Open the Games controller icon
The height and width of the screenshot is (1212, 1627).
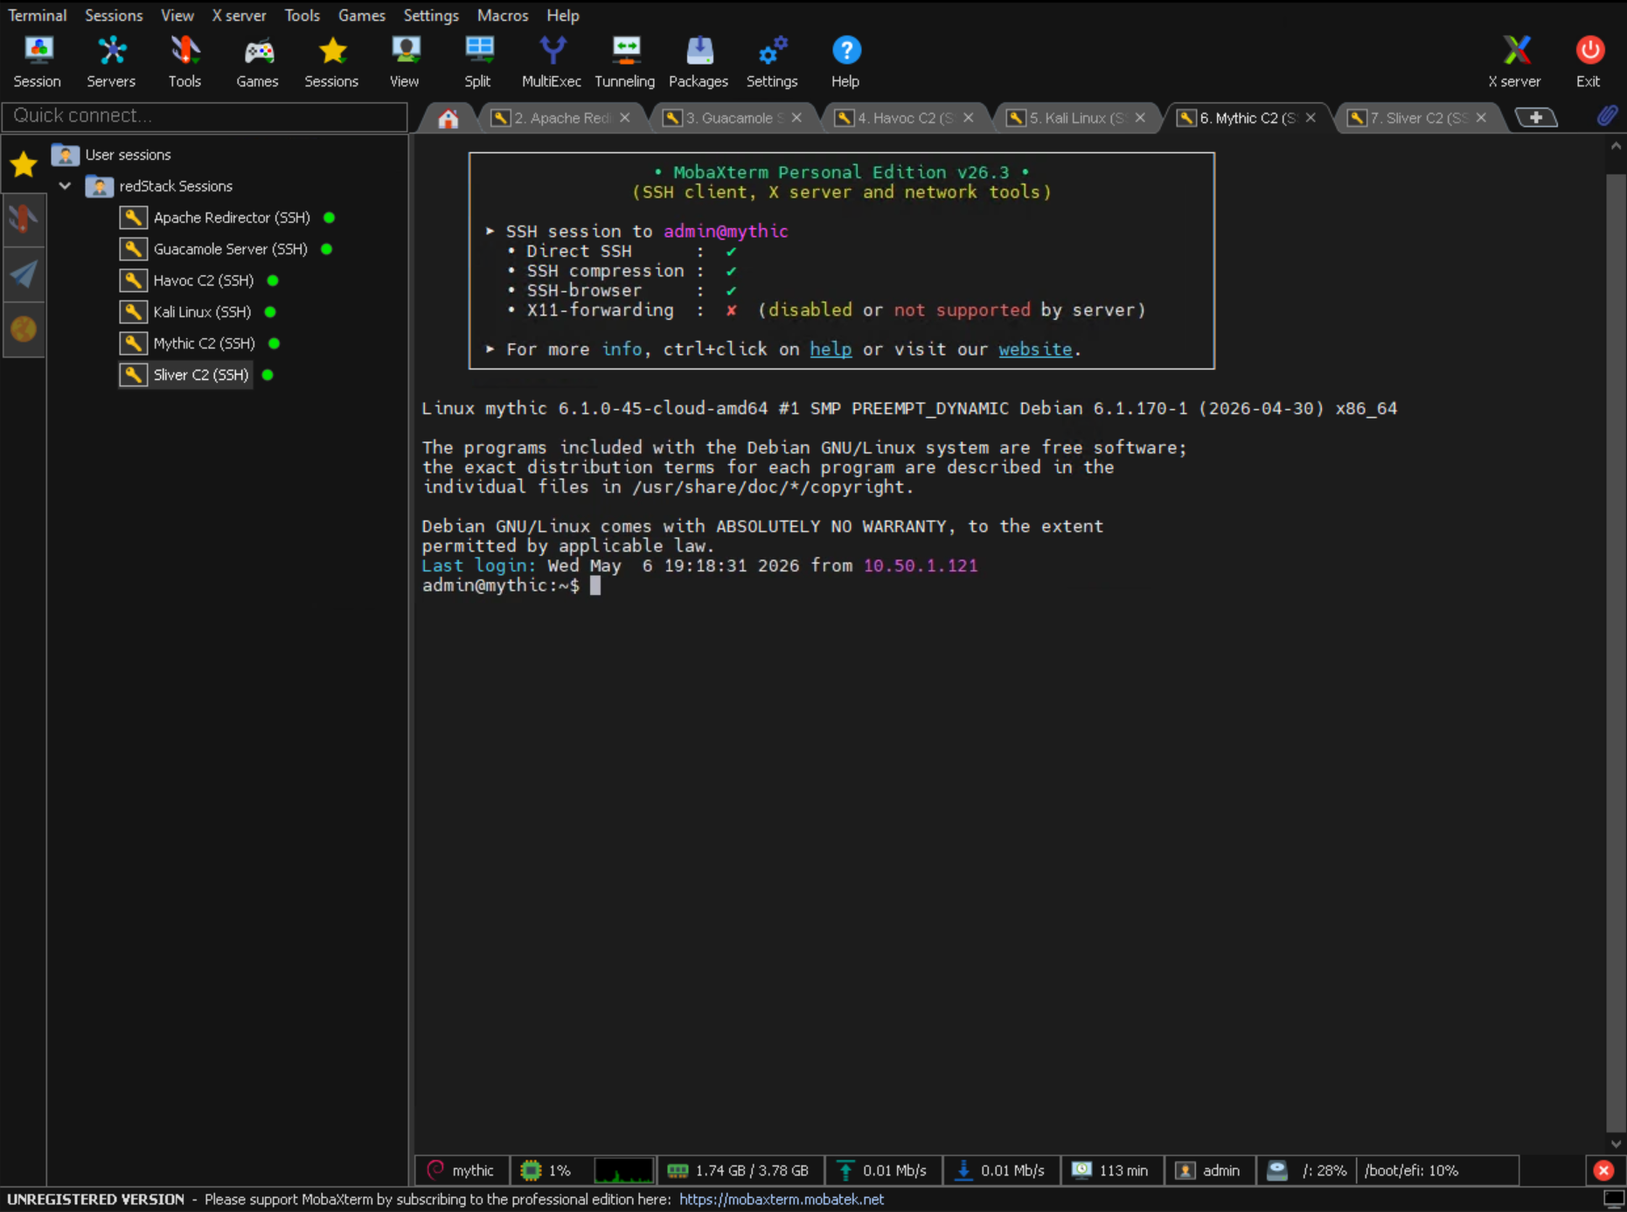[258, 61]
